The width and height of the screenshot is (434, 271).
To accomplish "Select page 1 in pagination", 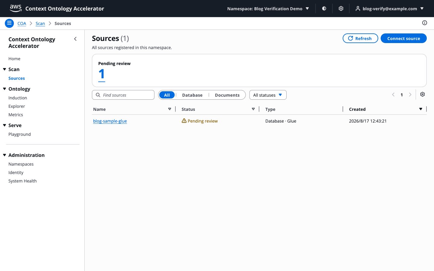I will click(x=402, y=95).
